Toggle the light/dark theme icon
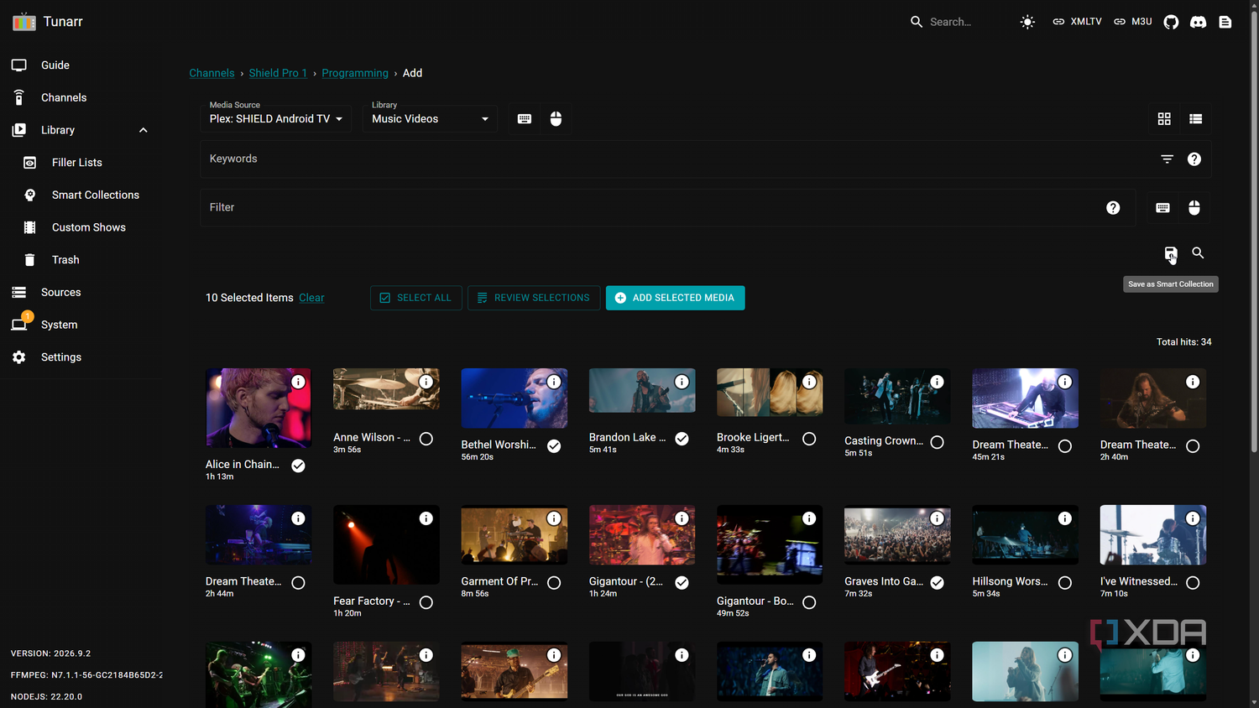1259x708 pixels. 1027,22
